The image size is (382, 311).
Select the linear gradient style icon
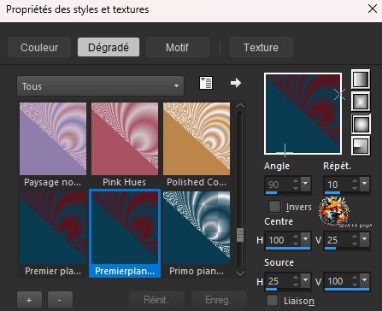coord(361,79)
